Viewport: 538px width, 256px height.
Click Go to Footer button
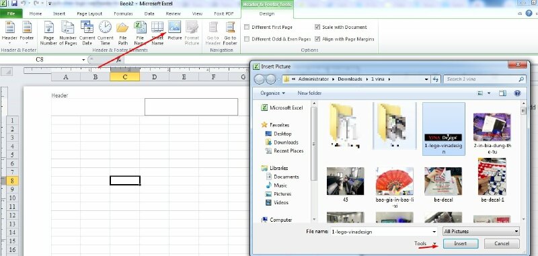(x=230, y=33)
